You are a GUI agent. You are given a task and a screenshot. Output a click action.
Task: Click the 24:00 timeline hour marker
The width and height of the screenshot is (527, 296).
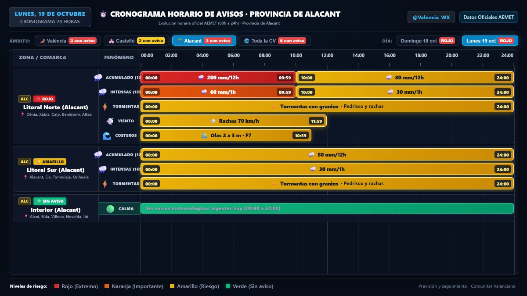point(507,55)
